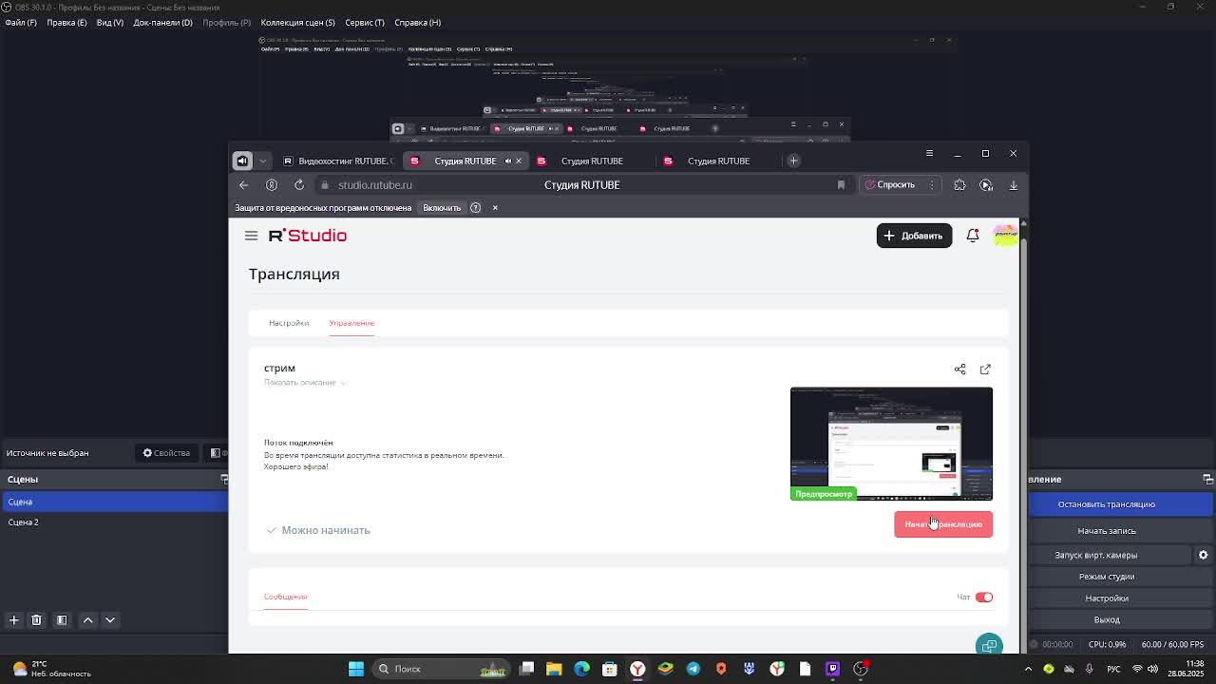Open the browser downloads icon
This screenshot has height=684, width=1216.
(x=1013, y=185)
